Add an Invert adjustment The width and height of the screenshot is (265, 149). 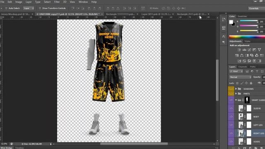point(239,61)
